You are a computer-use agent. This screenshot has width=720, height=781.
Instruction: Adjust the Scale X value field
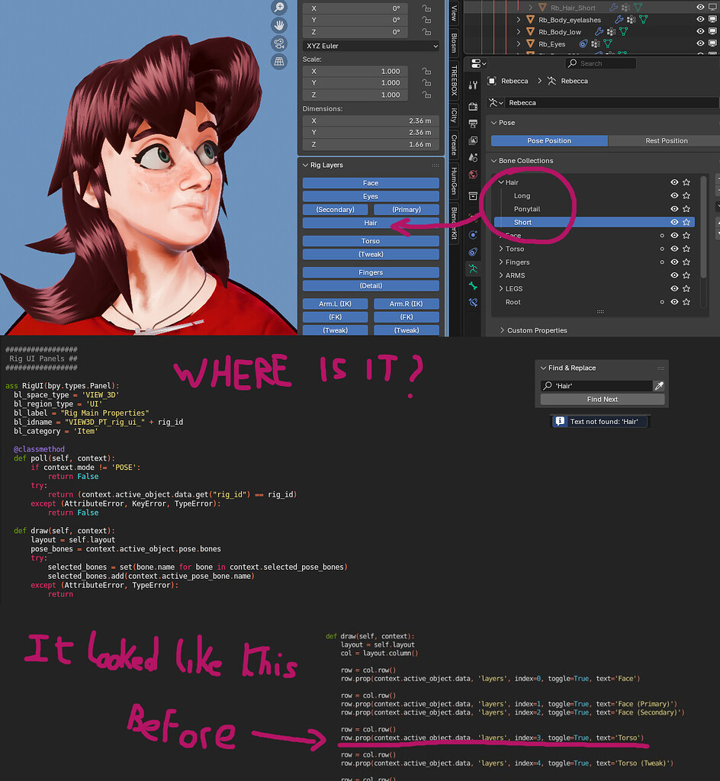(355, 71)
